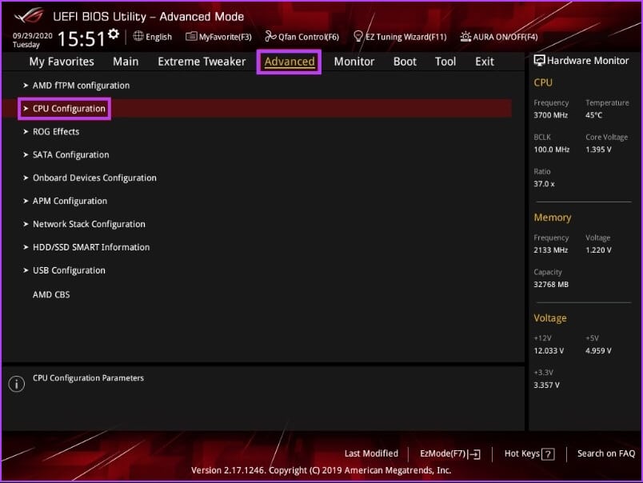Click the gear icon beside the clock
Viewport: 643px width, 483px height.
(114, 34)
